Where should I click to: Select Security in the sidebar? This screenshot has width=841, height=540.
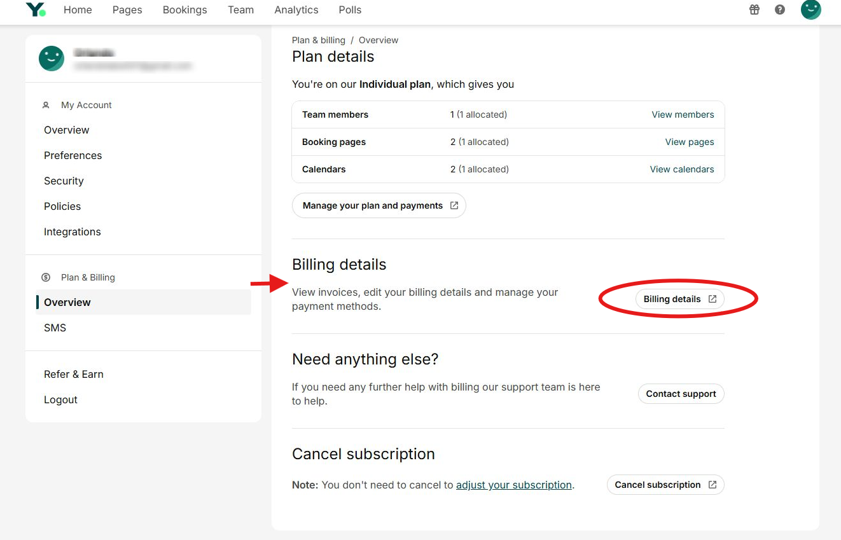pyautogui.click(x=64, y=181)
